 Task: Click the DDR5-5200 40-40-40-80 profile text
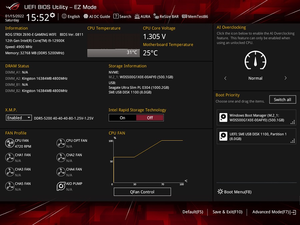tap(64, 118)
